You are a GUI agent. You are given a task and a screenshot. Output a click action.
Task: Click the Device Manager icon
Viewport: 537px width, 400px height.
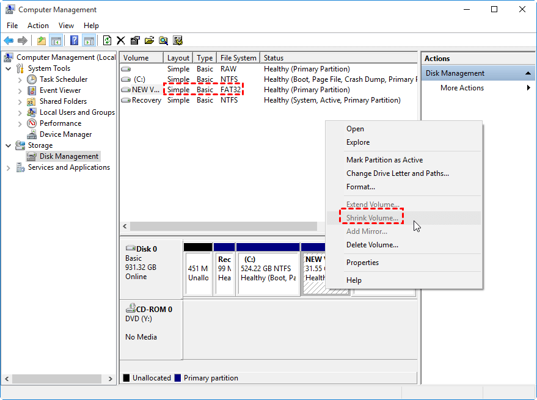tap(32, 134)
